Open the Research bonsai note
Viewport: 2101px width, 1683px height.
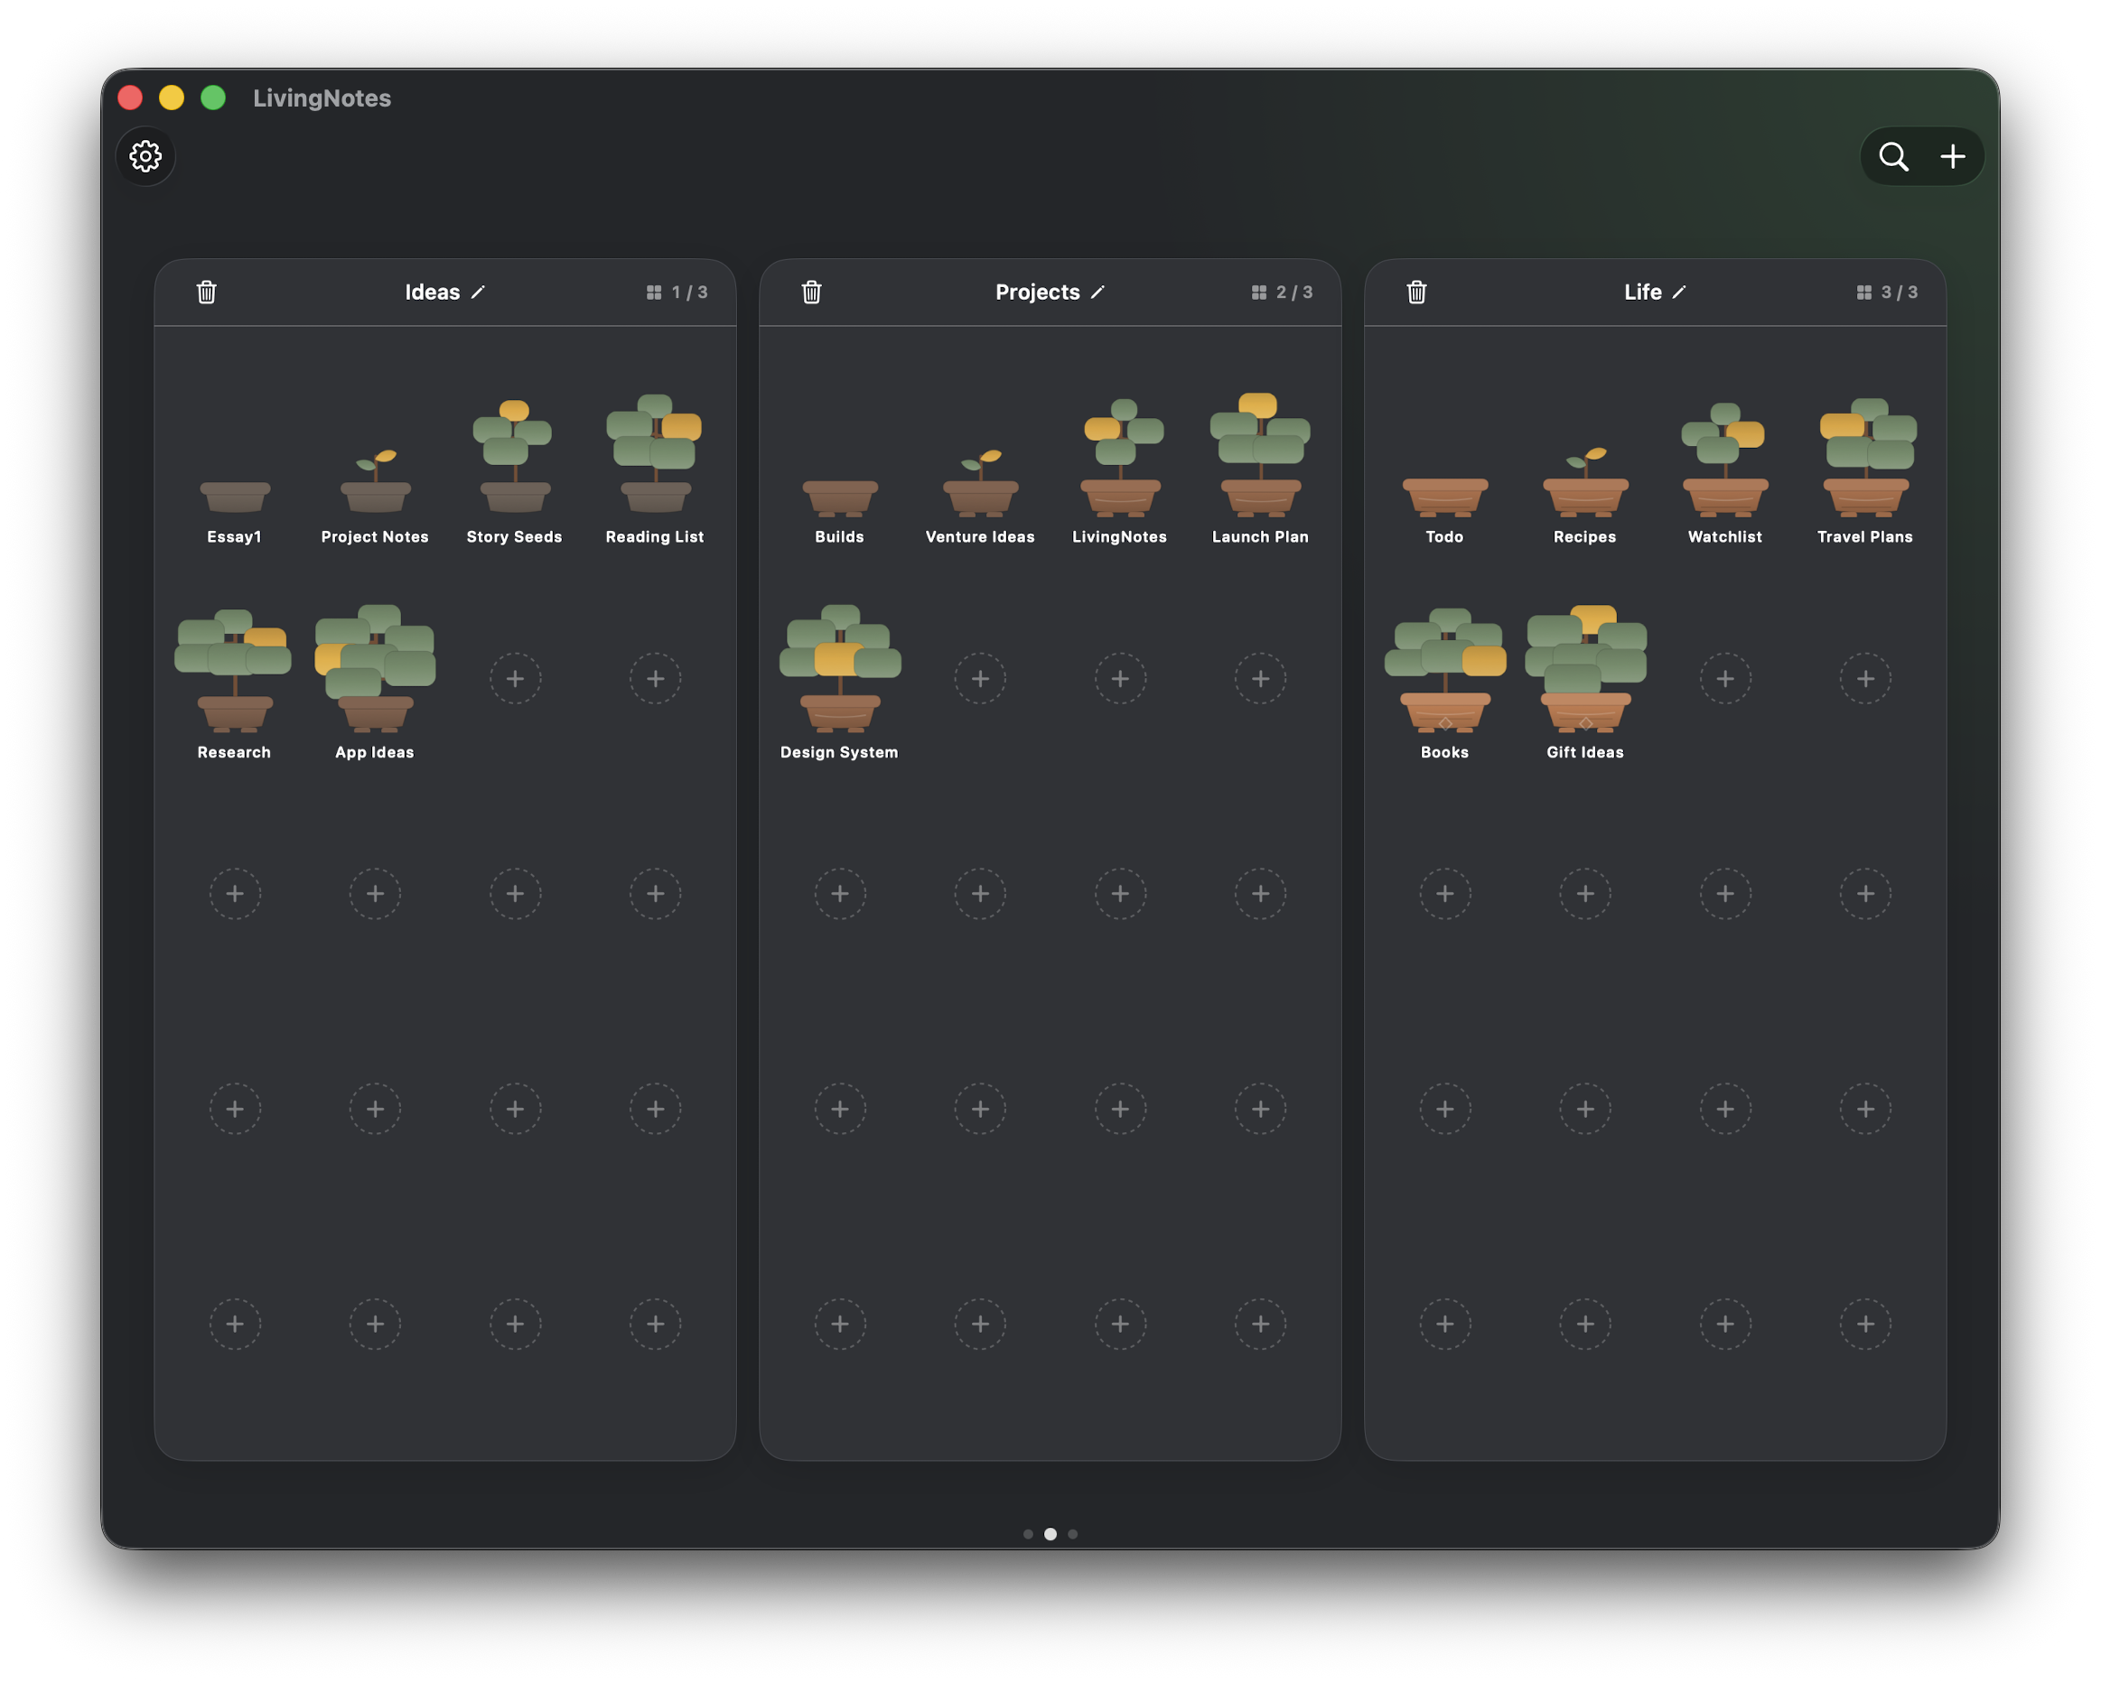pyautogui.click(x=234, y=670)
